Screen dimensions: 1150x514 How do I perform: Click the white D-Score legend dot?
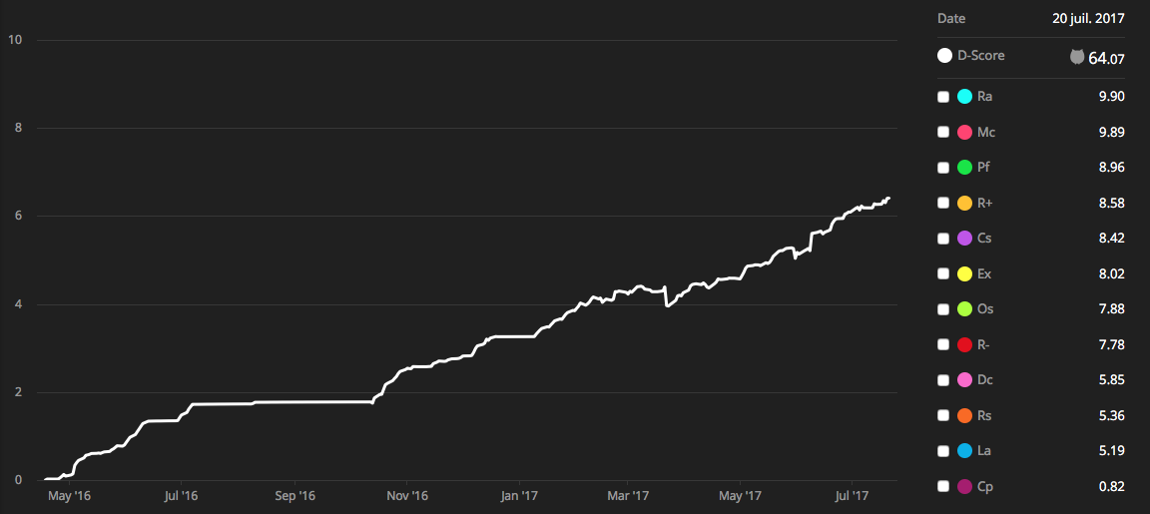[x=944, y=55]
